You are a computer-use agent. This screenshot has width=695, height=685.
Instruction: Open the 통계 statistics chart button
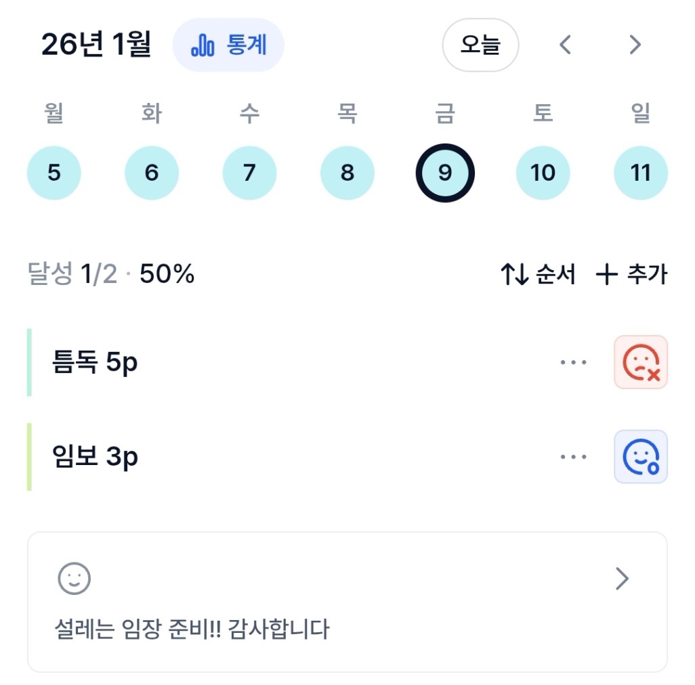click(228, 45)
